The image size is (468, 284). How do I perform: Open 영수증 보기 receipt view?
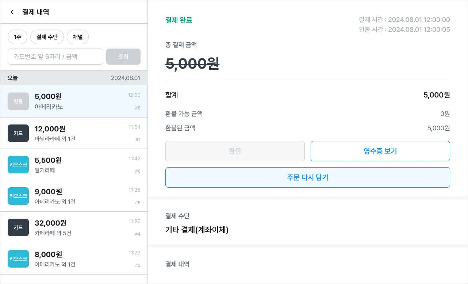pyautogui.click(x=380, y=151)
